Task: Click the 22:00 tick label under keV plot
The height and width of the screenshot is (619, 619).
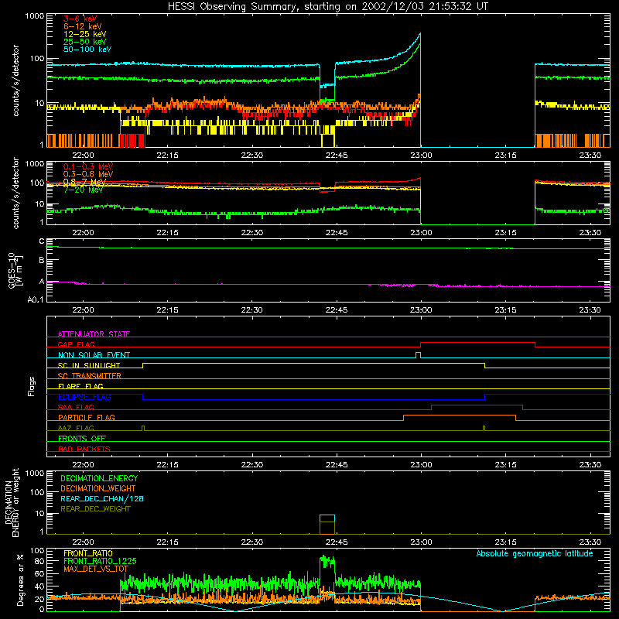Action: coord(83,156)
